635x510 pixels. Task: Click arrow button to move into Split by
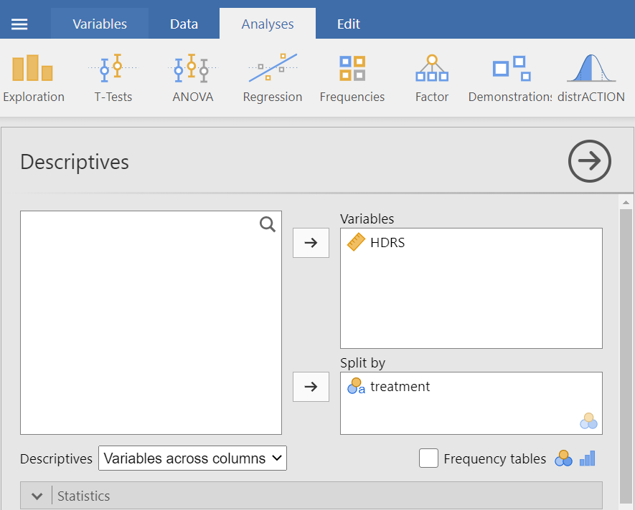(311, 387)
